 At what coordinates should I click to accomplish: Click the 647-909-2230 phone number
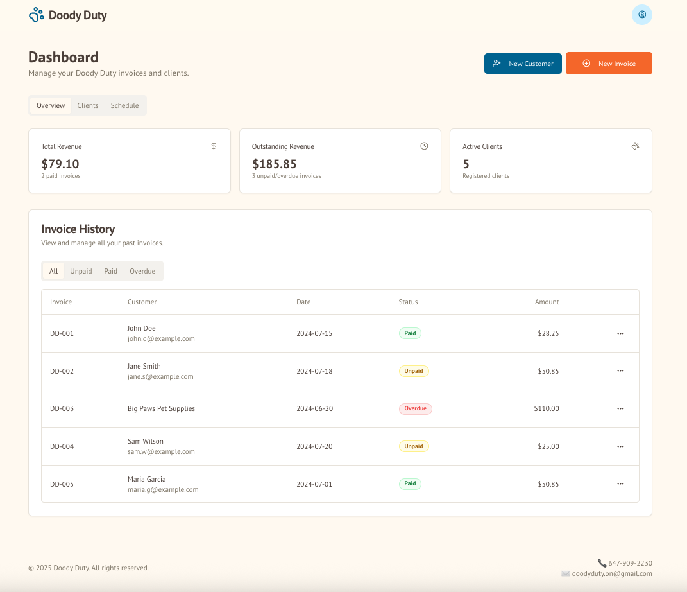[x=631, y=562]
